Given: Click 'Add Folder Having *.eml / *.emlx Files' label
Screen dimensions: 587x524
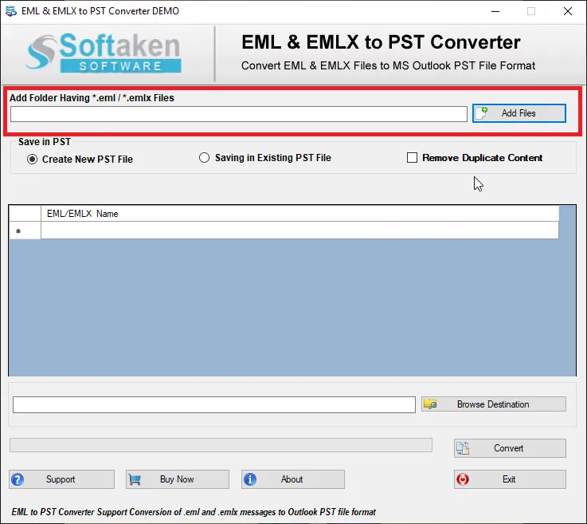Looking at the screenshot, I should pos(92,98).
